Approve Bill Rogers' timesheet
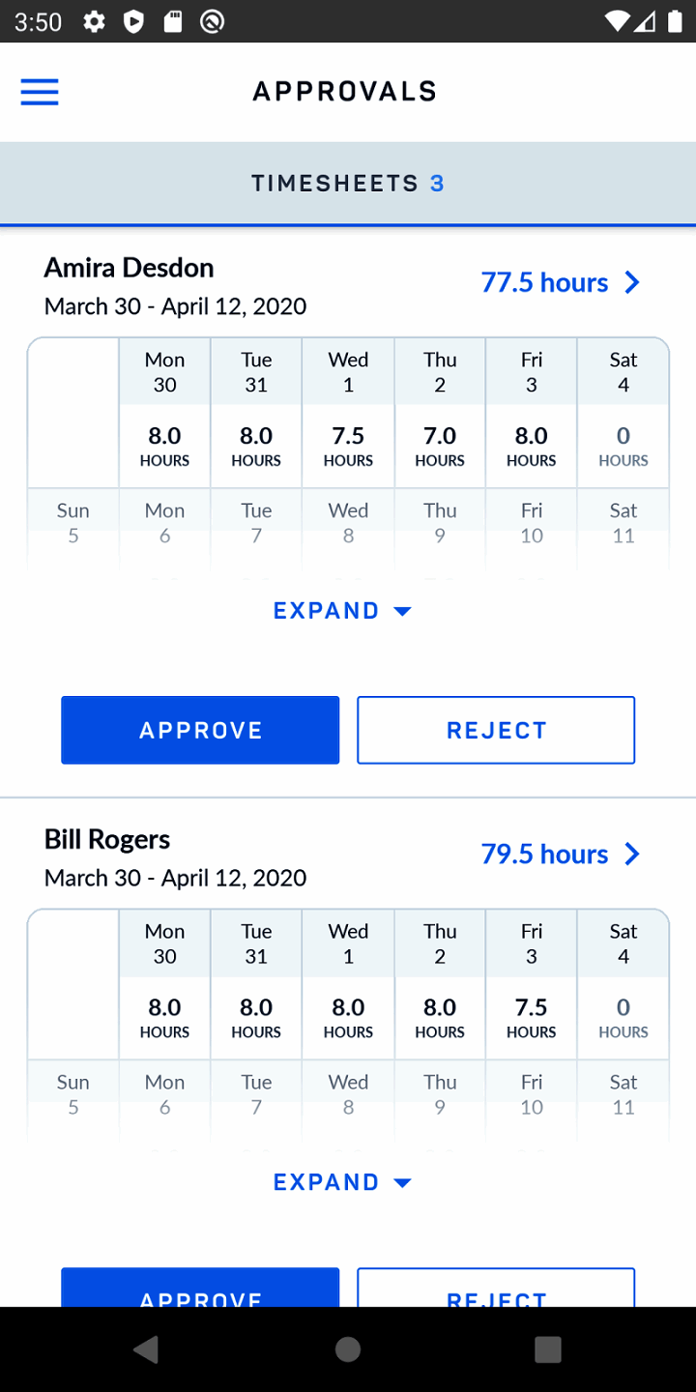The image size is (696, 1392). coord(200,1290)
